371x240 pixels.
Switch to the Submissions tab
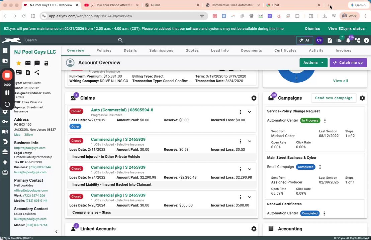(x=161, y=50)
